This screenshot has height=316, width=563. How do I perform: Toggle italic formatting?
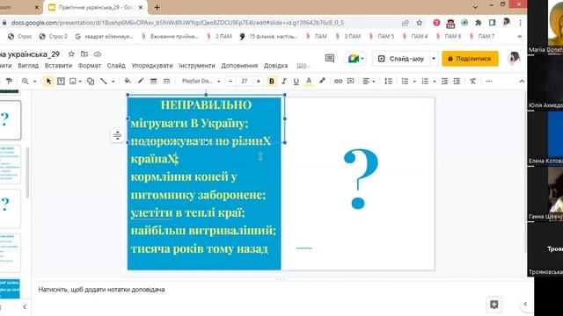coord(283,82)
